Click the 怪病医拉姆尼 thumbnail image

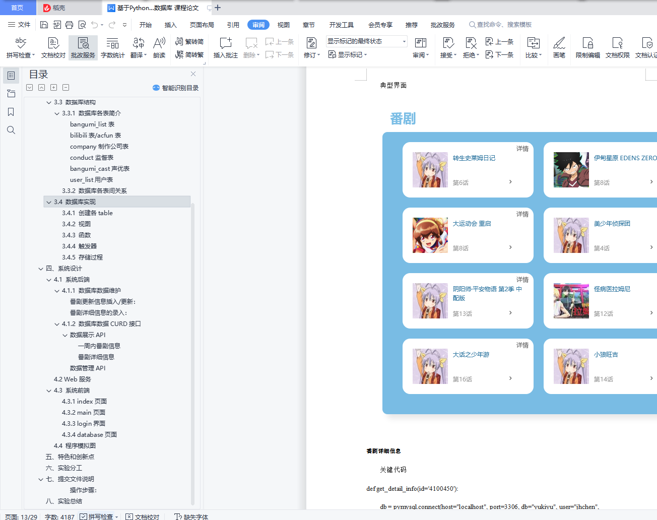[571, 301]
